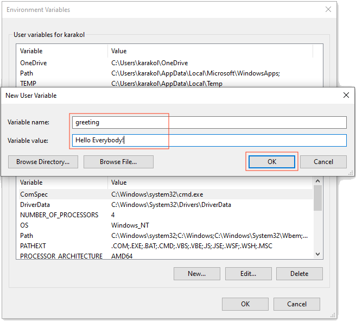Click Variable column header in user variables
Image resolution: width=356 pixels, height=321 pixels.
(x=62, y=51)
